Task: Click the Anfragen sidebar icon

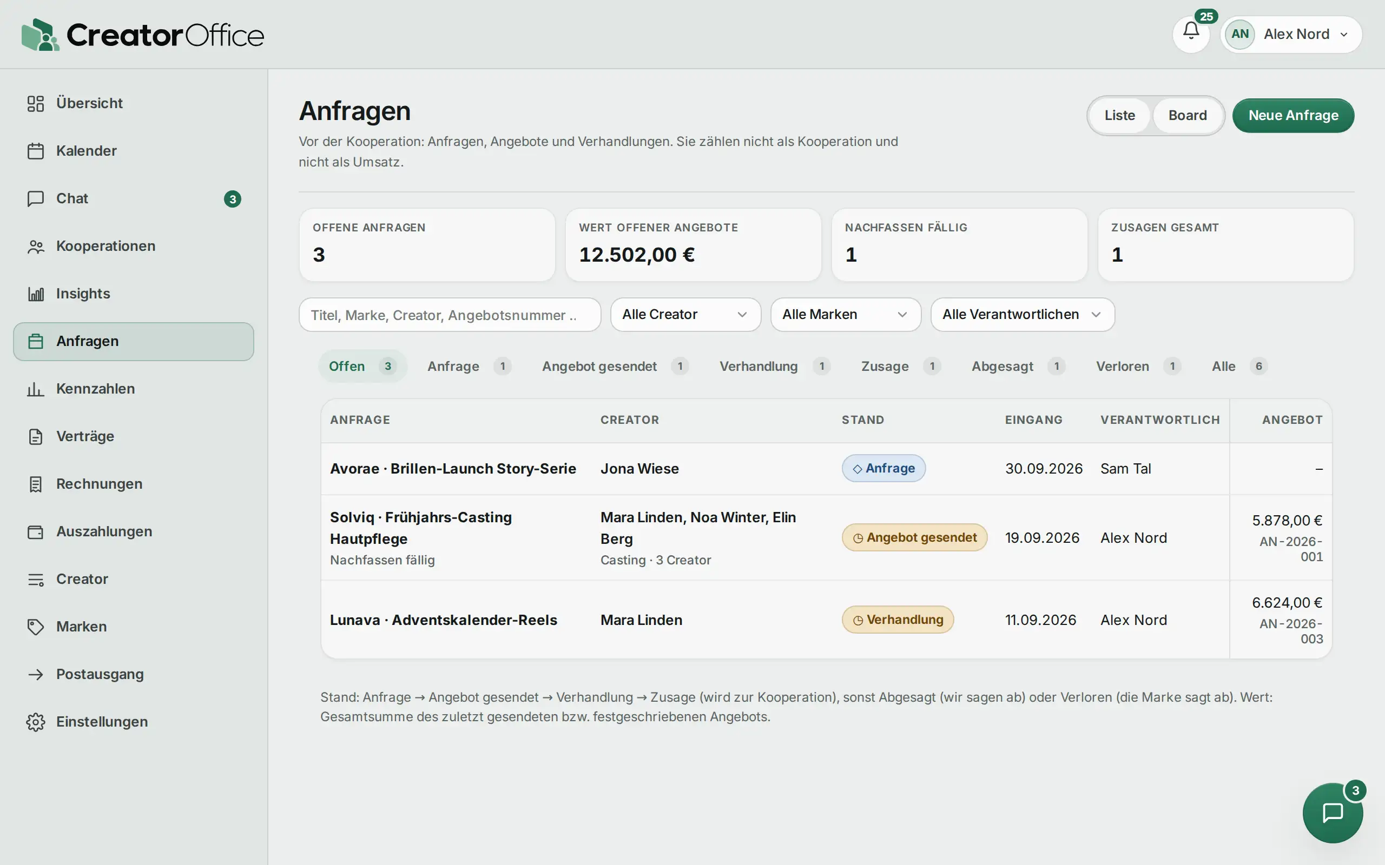Action: tap(36, 342)
